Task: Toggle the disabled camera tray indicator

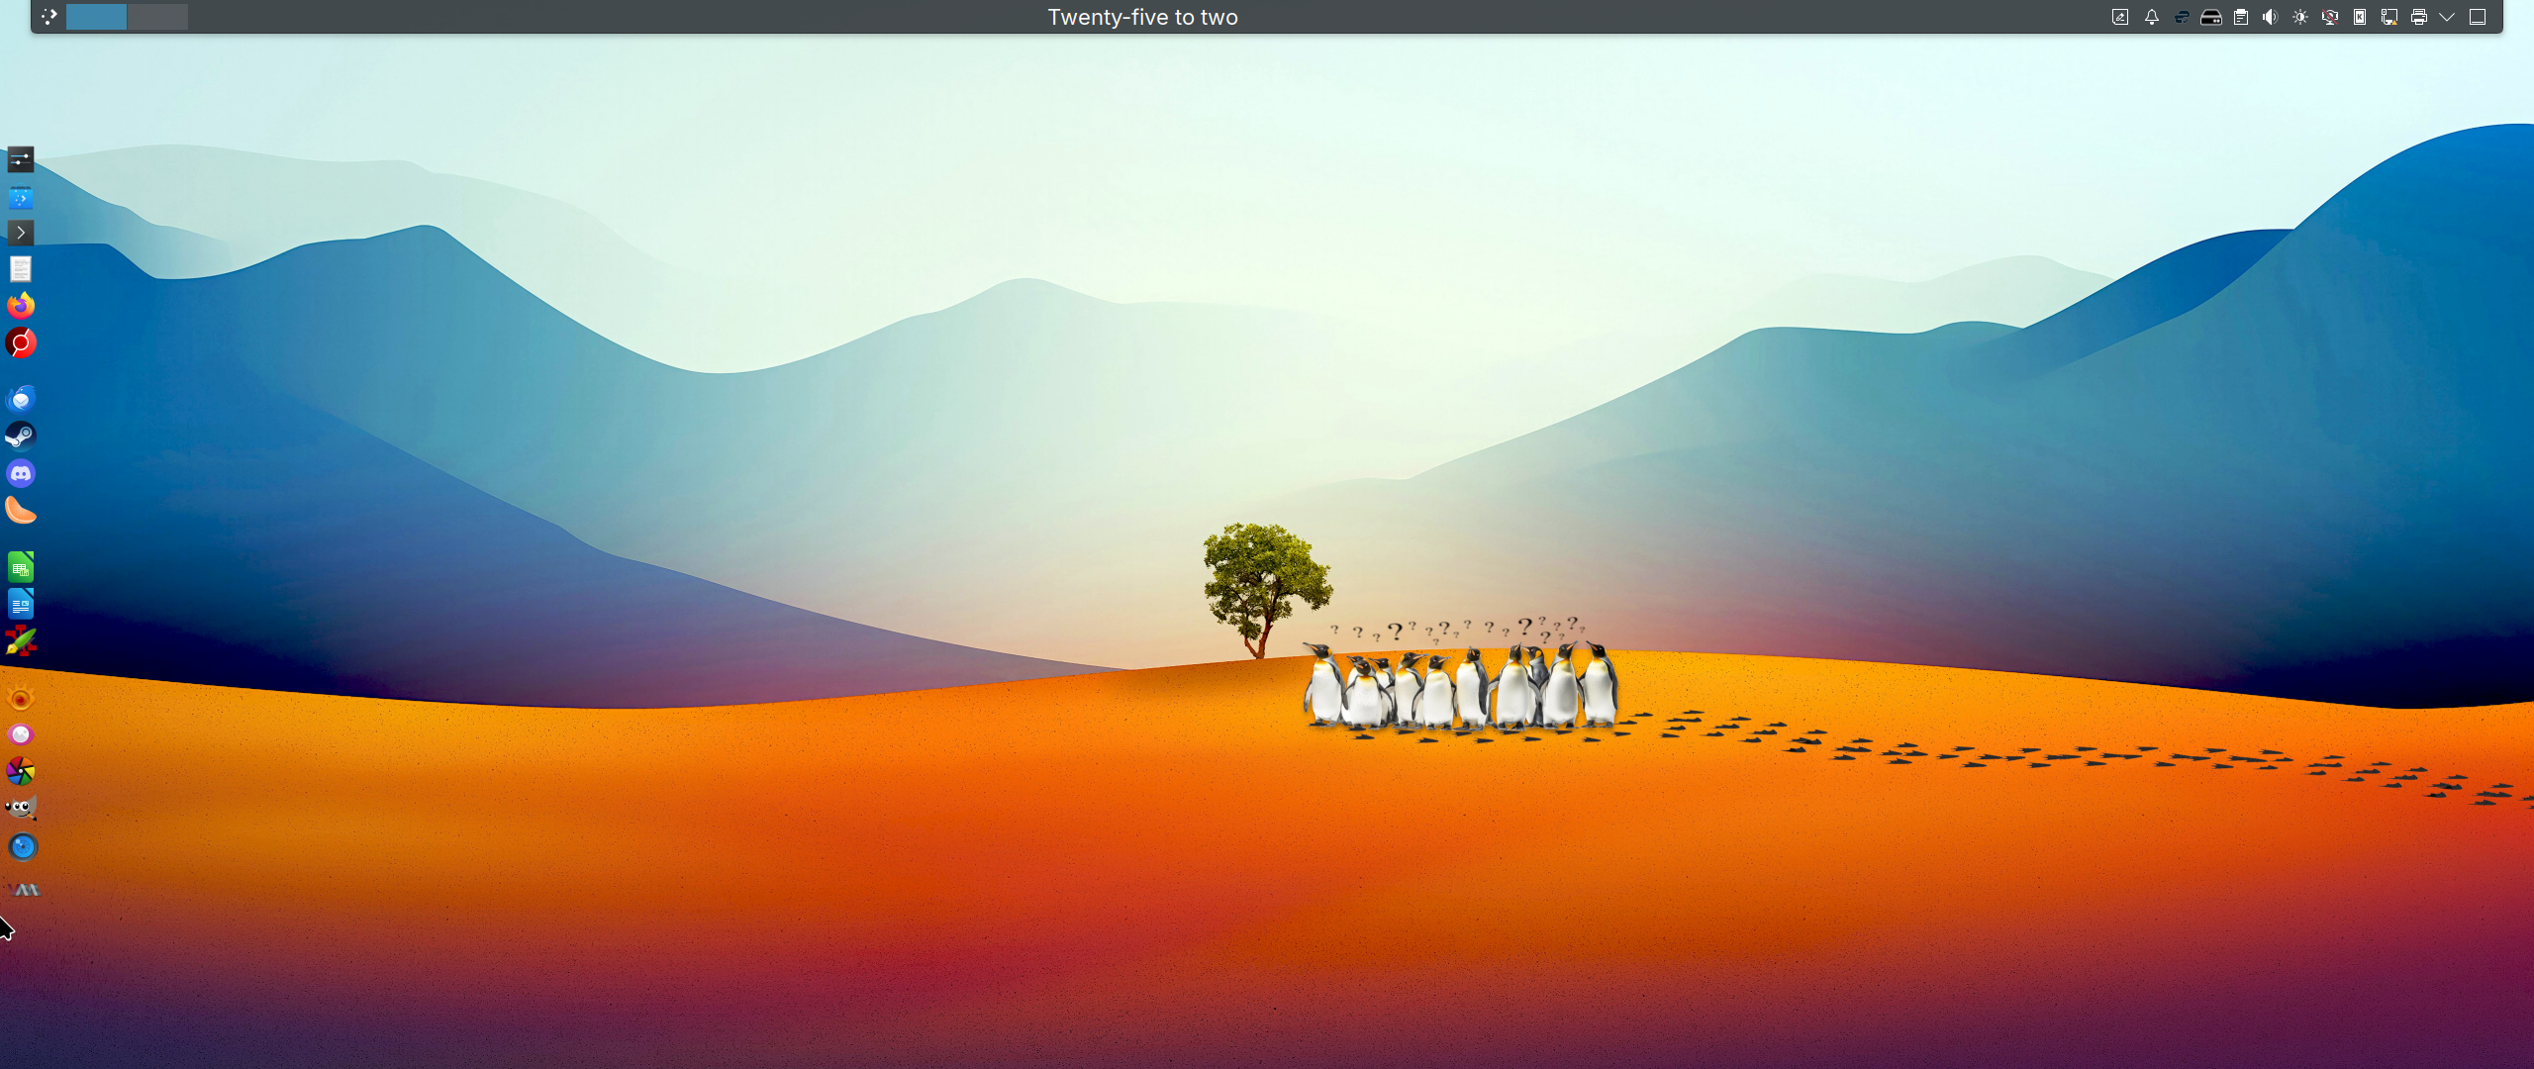Action: click(x=2329, y=17)
